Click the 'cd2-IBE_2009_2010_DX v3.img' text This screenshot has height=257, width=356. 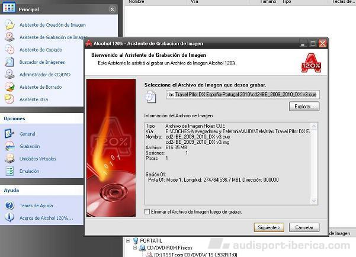pos(197,142)
